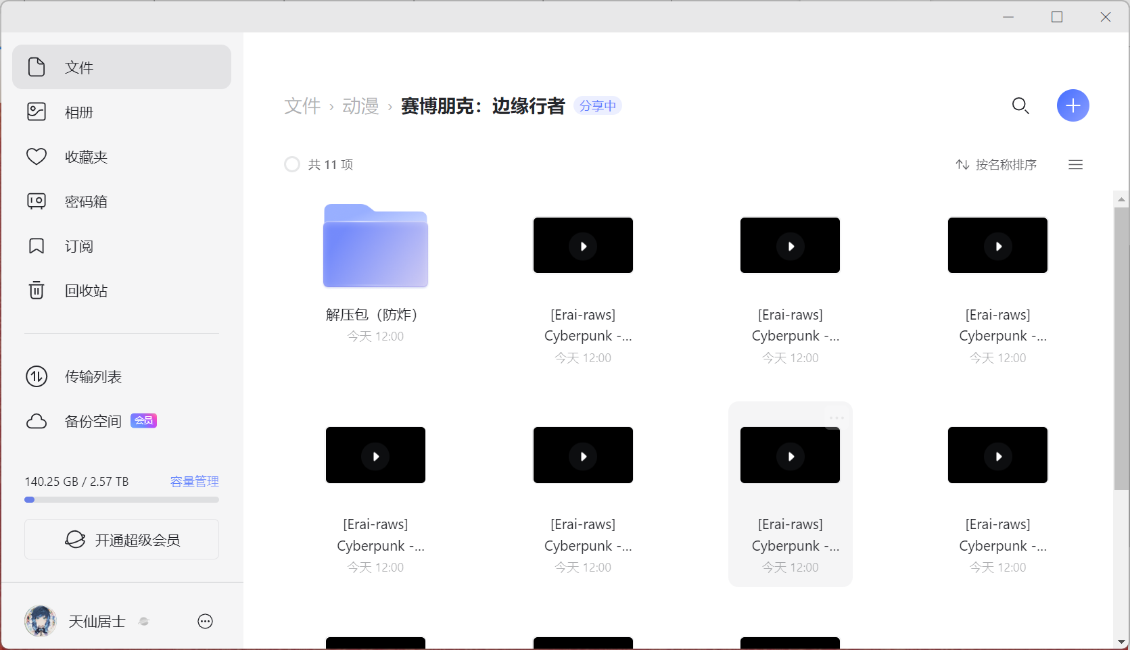The height and width of the screenshot is (650, 1130).
Task: Open the 订阅 subscriptions section
Action: pos(122,246)
